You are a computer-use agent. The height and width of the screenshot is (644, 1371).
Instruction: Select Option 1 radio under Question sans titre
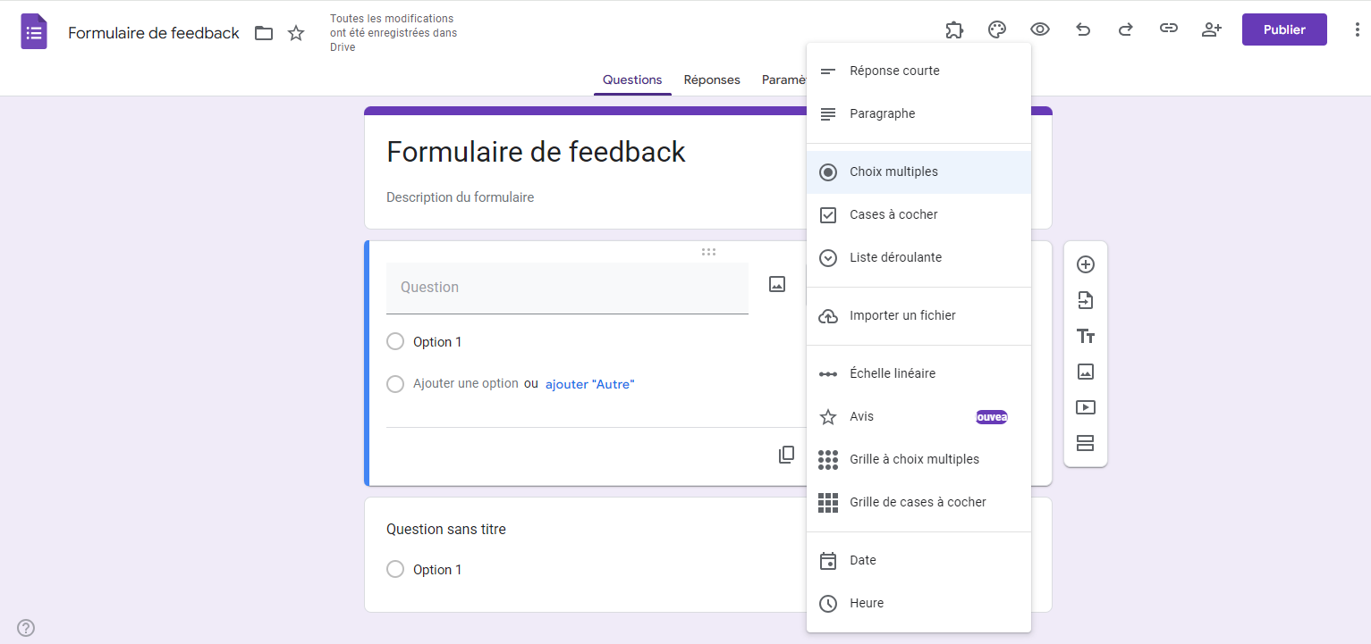[395, 569]
